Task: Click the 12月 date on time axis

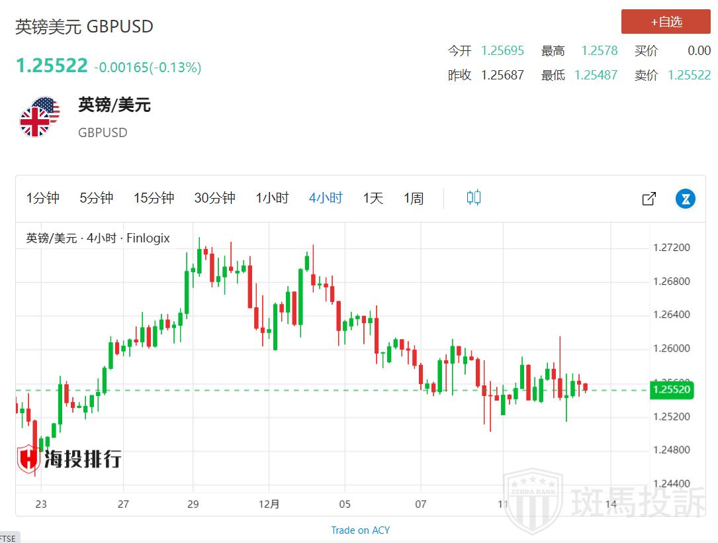Action: [x=269, y=504]
